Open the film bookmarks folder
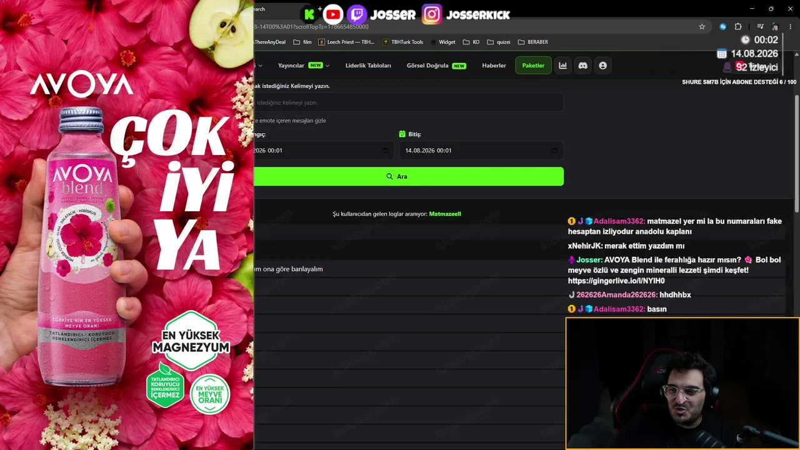This screenshot has width=800, height=450. [302, 42]
